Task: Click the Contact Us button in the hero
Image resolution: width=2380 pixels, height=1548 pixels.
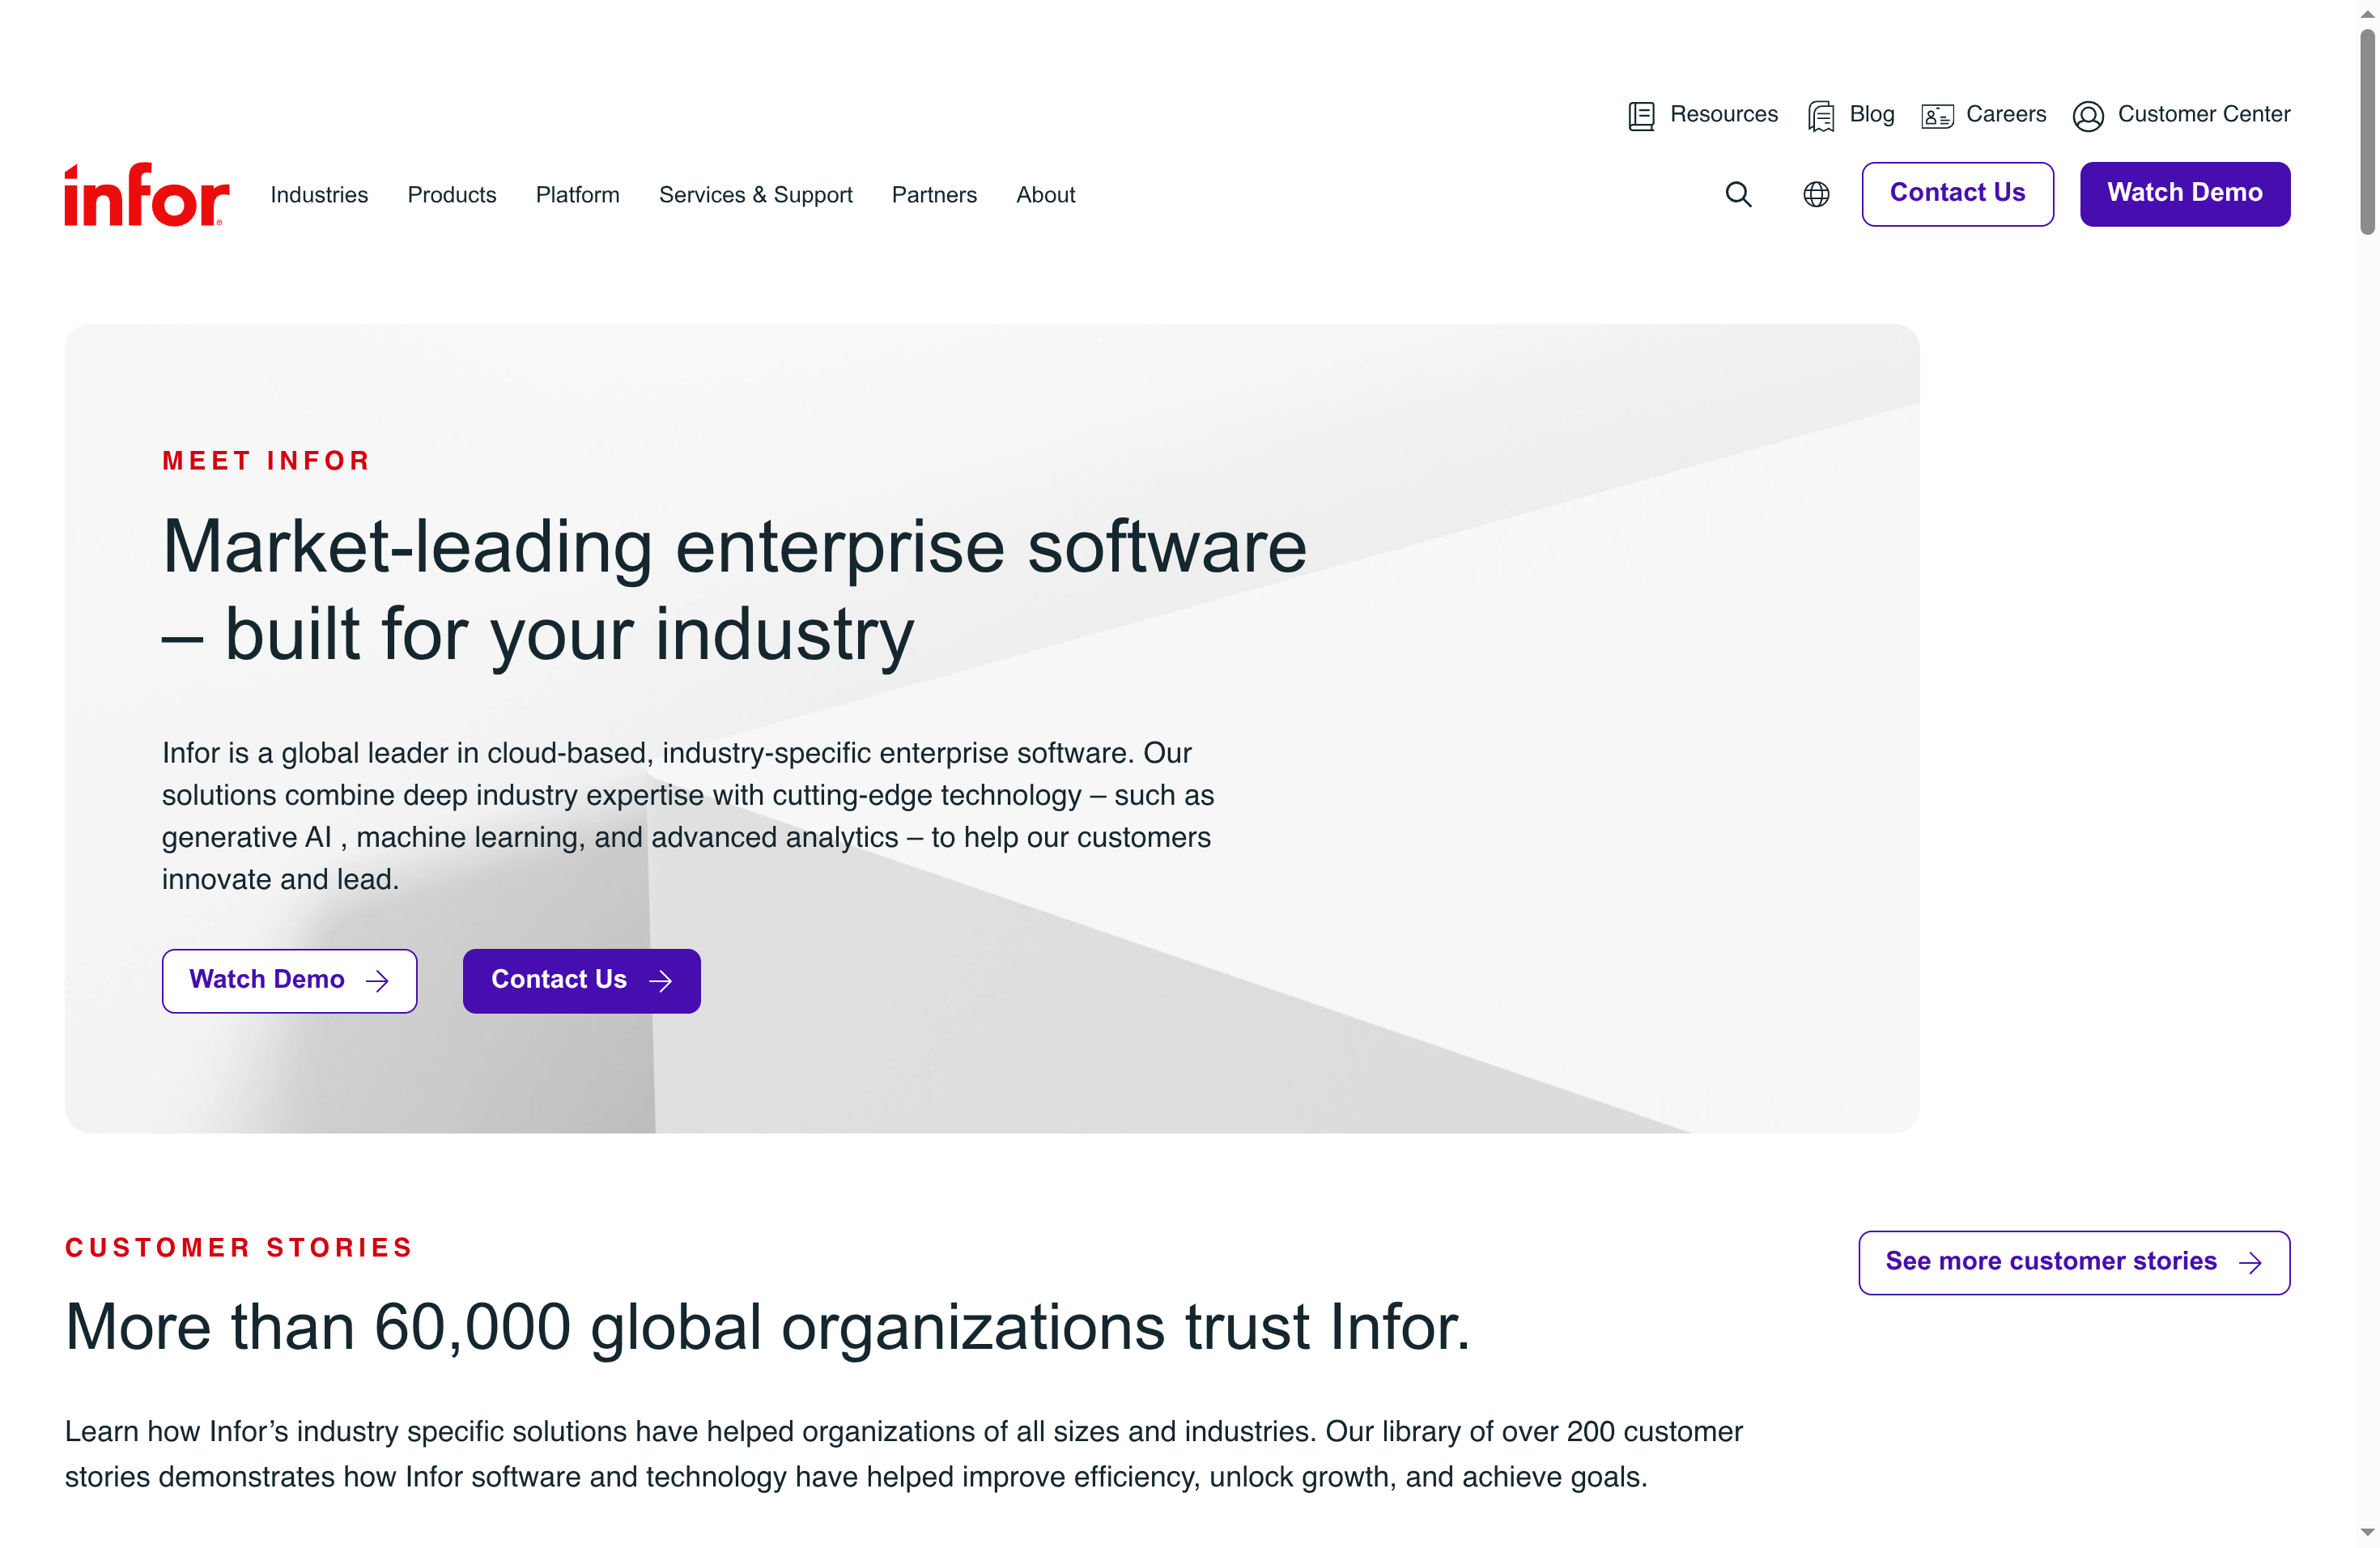Action: point(581,981)
